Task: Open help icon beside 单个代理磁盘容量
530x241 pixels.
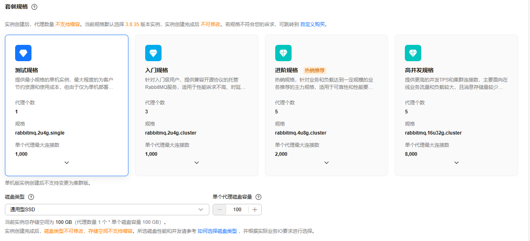Action: pos(258,197)
